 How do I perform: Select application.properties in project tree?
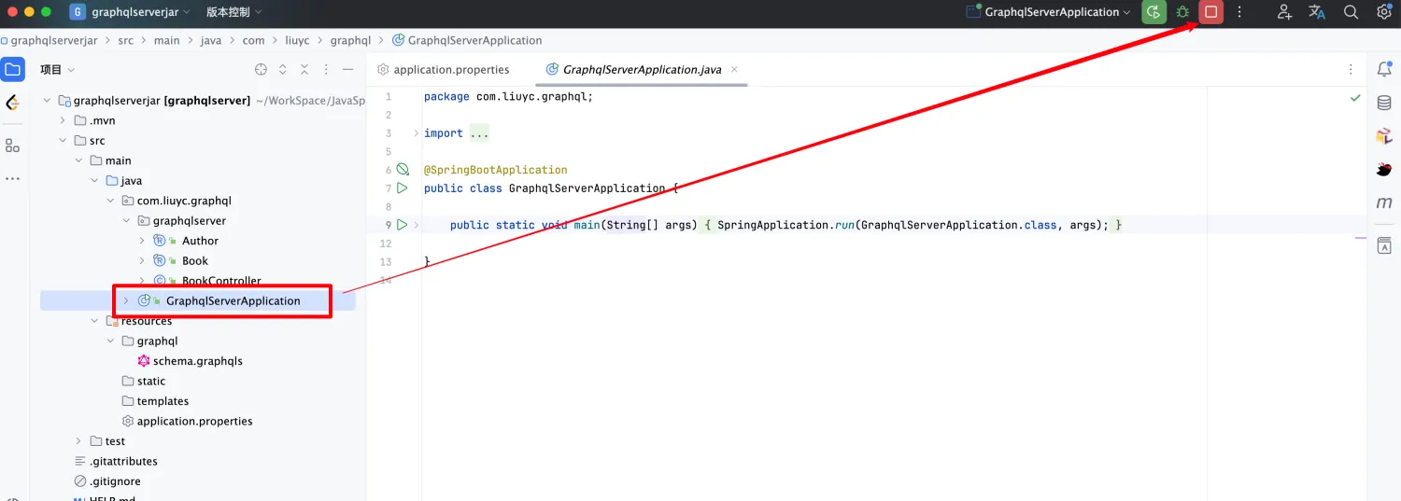pos(195,421)
